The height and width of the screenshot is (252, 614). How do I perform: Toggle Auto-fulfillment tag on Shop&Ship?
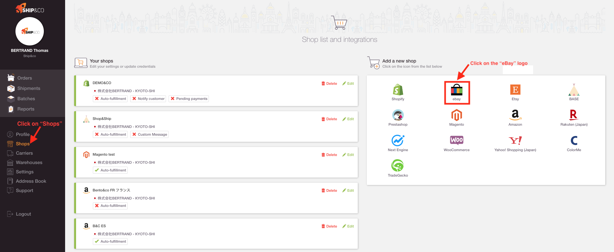tap(110, 134)
